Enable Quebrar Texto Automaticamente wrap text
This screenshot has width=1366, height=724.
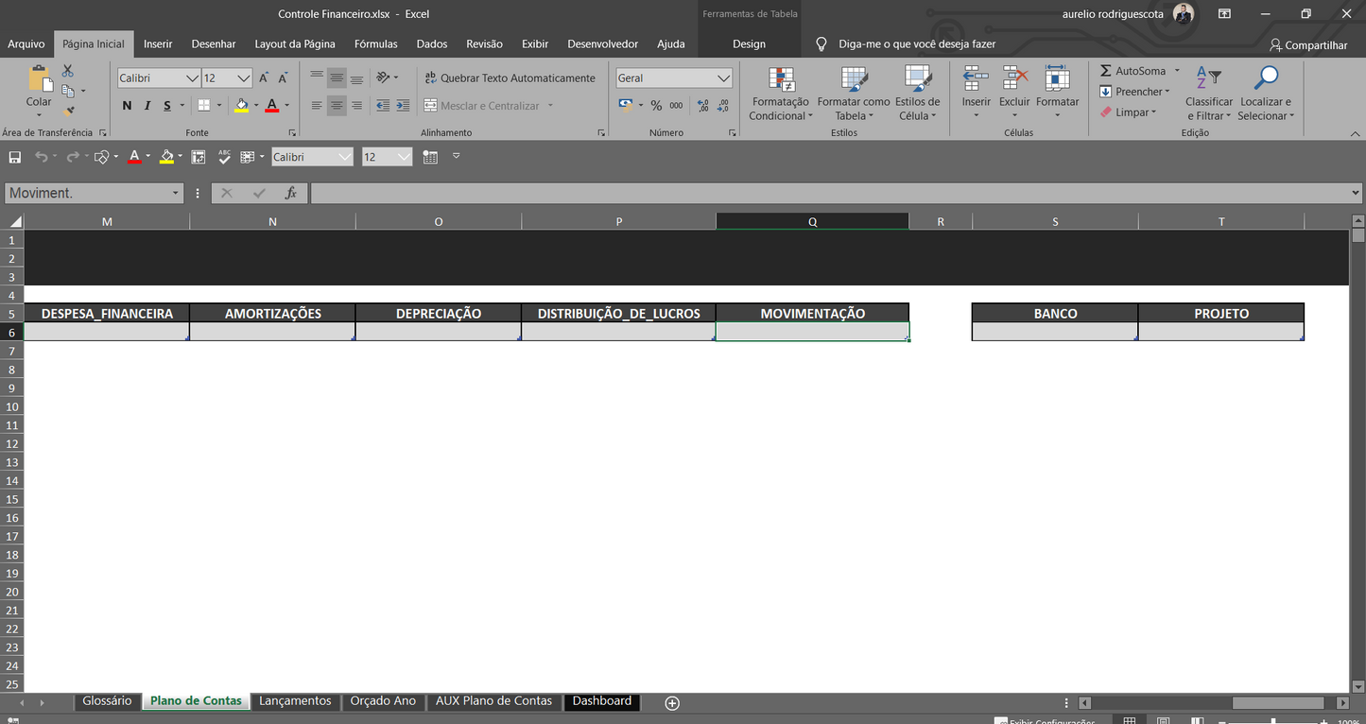pos(510,78)
